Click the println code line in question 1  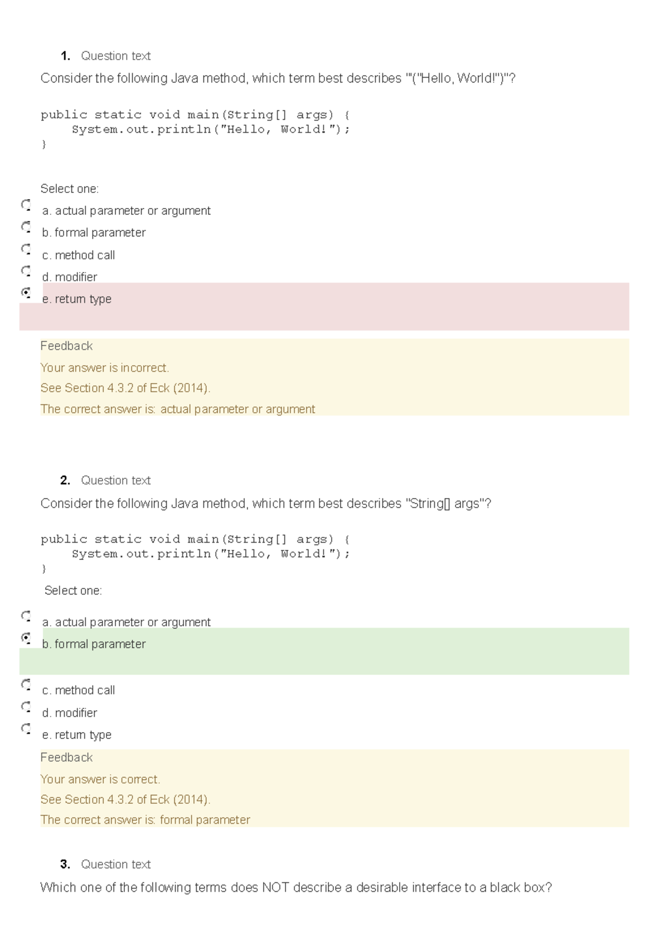click(x=210, y=129)
